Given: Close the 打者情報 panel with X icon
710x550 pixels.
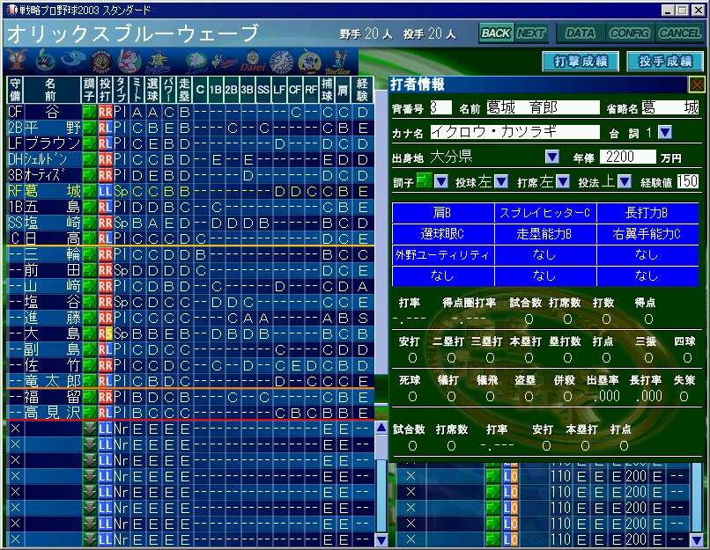Looking at the screenshot, I should point(696,84).
